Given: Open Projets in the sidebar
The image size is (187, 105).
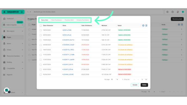Looking at the screenshot, I should [x=13, y=37].
